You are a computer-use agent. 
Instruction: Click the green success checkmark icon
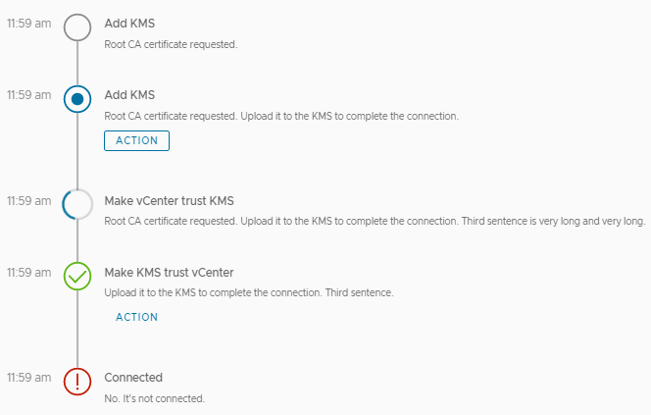tap(77, 276)
